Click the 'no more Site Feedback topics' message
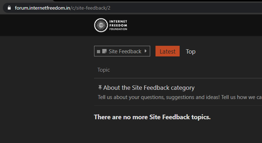This screenshot has width=262, height=143. coord(152,117)
